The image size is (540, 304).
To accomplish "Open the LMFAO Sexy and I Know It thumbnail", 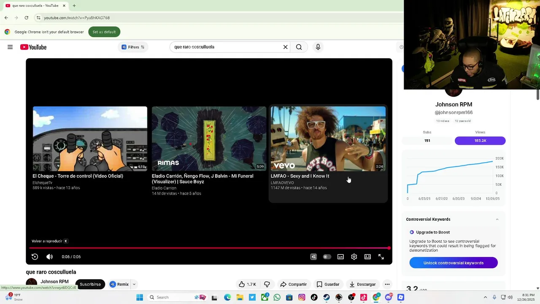I will pos(328,138).
